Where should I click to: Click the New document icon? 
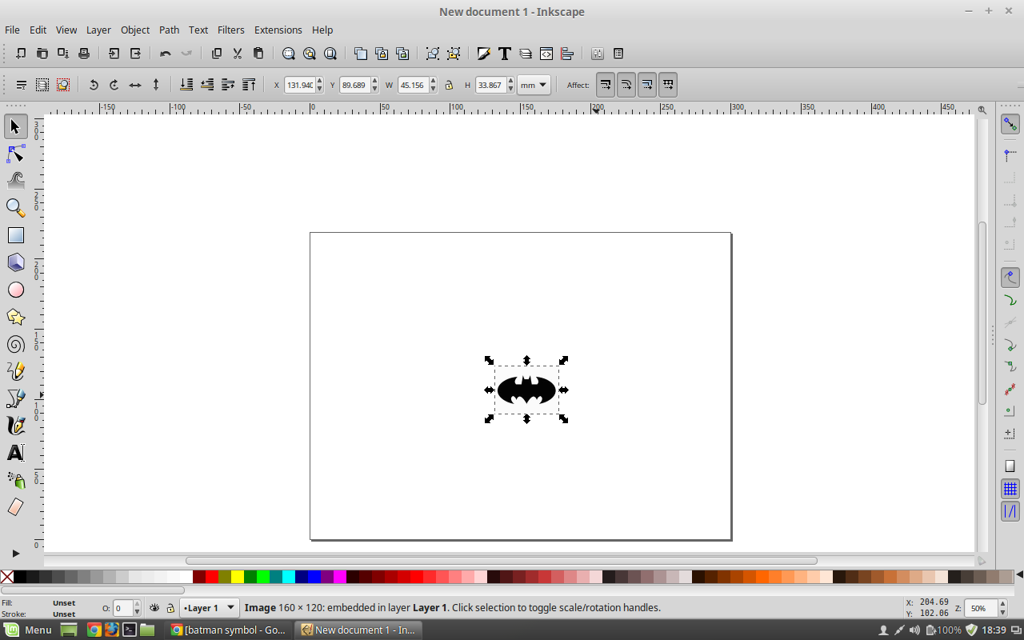pyautogui.click(x=21, y=54)
